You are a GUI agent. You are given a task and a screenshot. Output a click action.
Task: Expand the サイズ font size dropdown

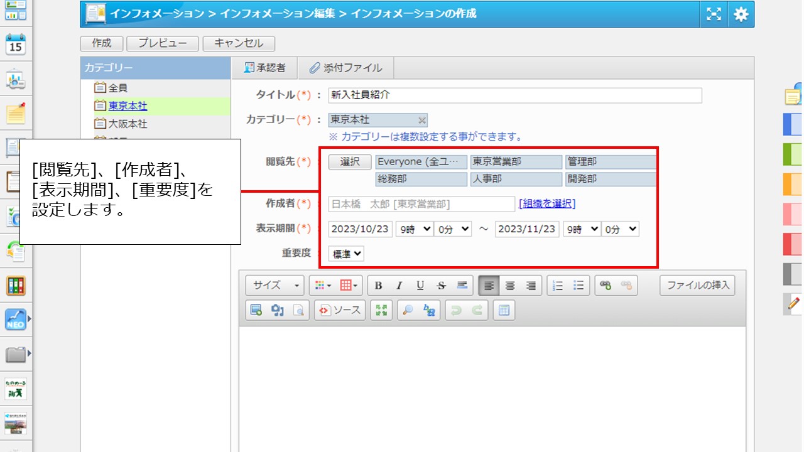(275, 286)
